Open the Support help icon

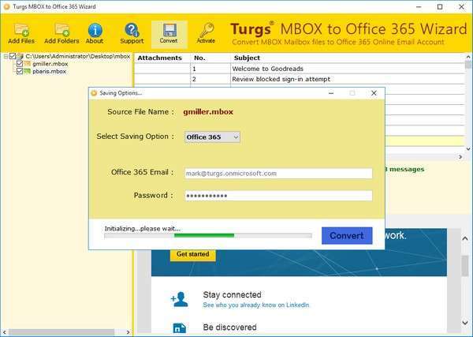(x=132, y=30)
